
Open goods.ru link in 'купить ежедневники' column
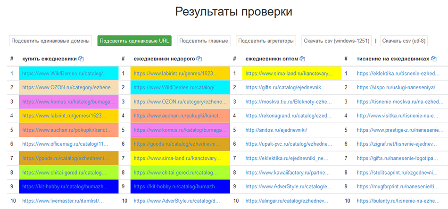pyautogui.click(x=66, y=158)
